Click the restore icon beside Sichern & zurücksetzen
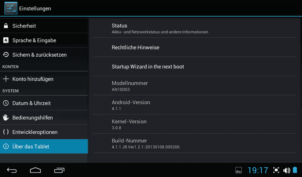Viewport: 302px width, 177px height. tap(6, 55)
